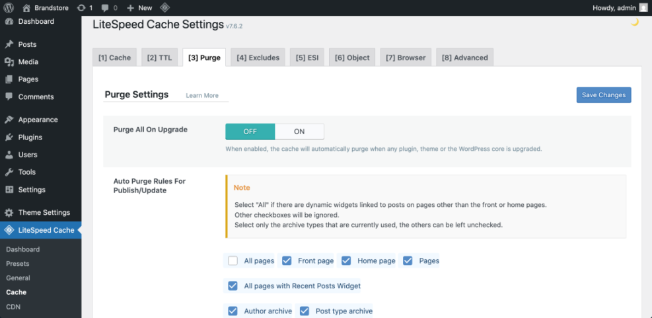Viewport: 652px width, 318px height.
Task: Open the LiteSpeed diamond icon in admin bar
Action: pos(164,7)
